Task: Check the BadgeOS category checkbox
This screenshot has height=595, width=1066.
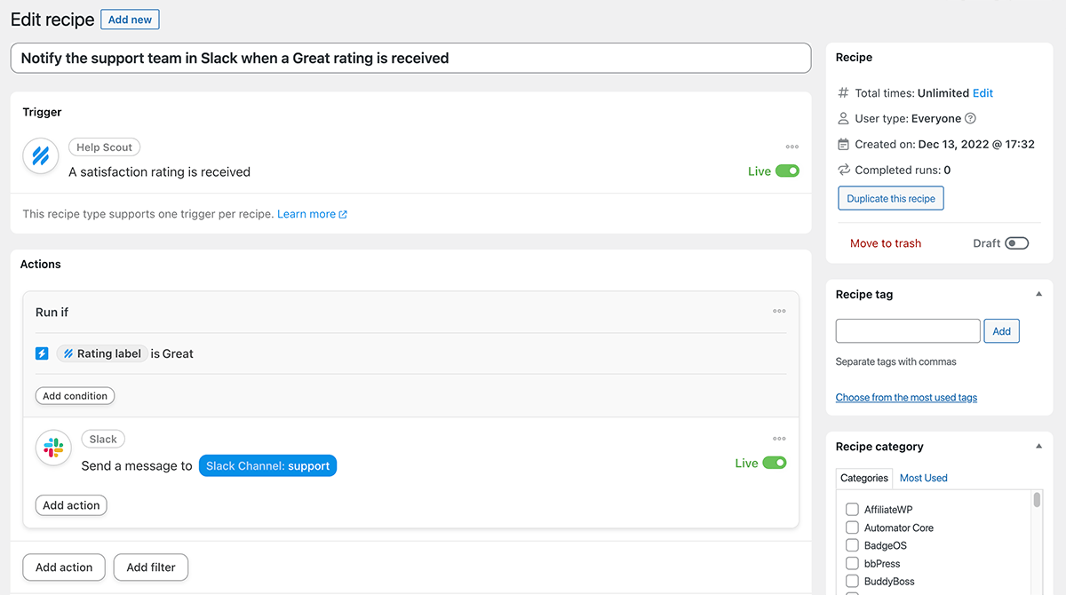Action: tap(852, 545)
